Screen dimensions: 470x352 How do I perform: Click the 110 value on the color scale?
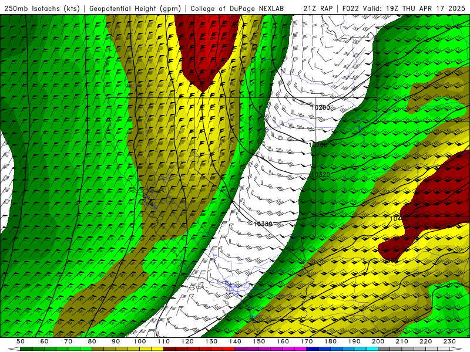pyautogui.click(x=163, y=341)
